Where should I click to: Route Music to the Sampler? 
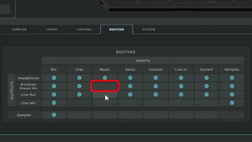[x=105, y=115]
